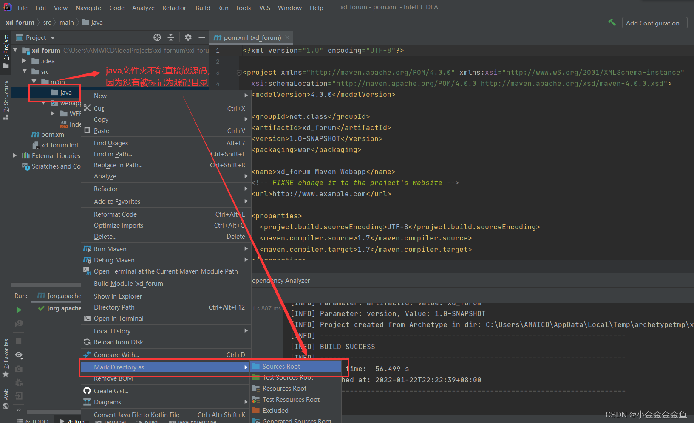Click the Open in Terminal icon

coord(87,318)
